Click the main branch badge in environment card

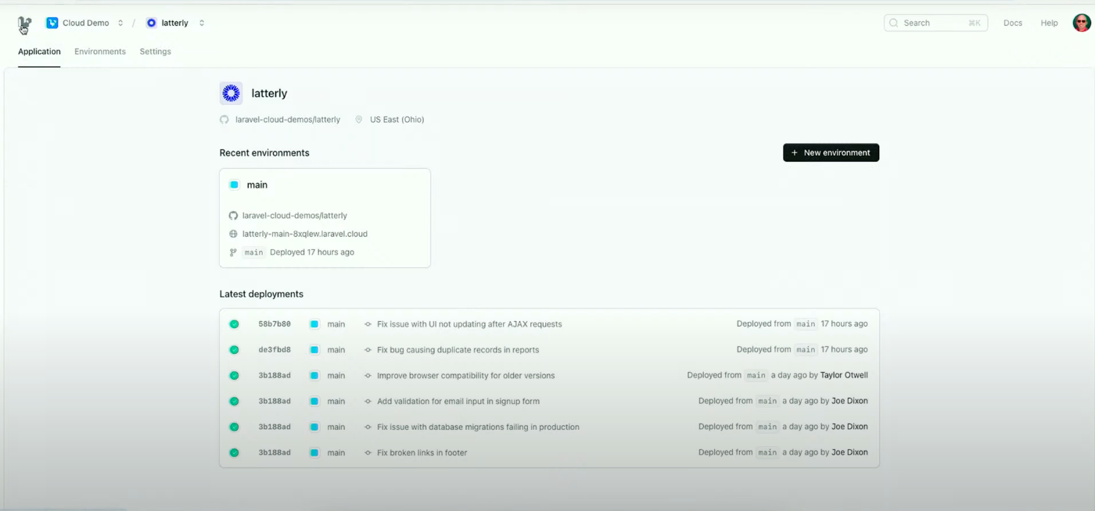point(253,252)
